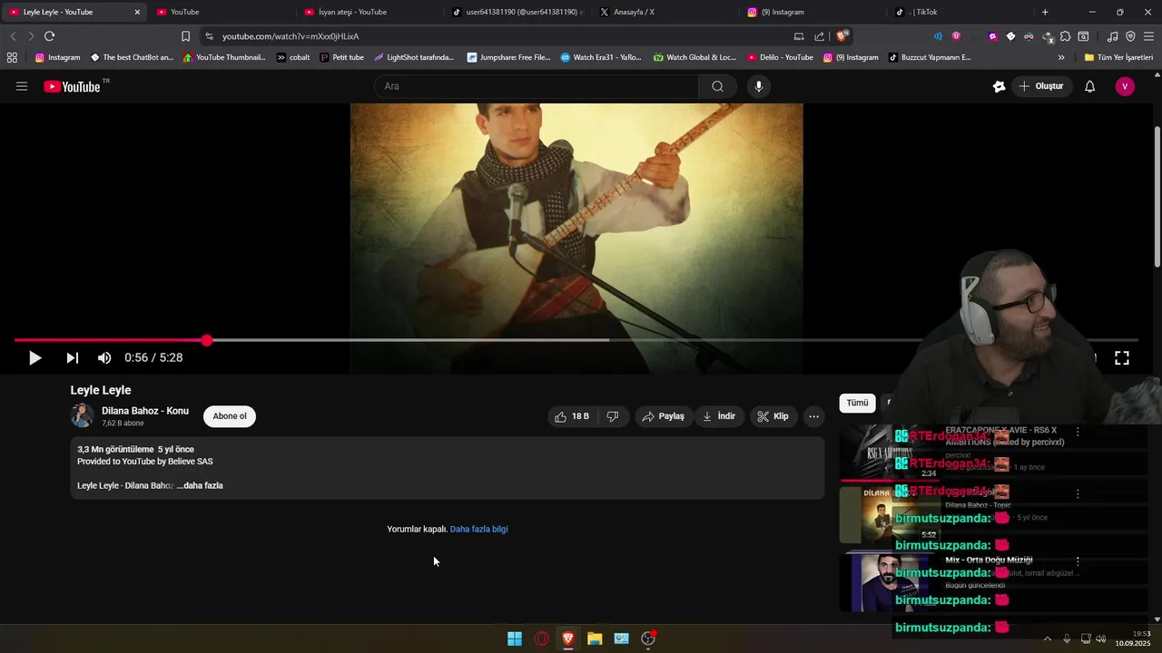Open the Petit tube bookmark

pyautogui.click(x=341, y=57)
